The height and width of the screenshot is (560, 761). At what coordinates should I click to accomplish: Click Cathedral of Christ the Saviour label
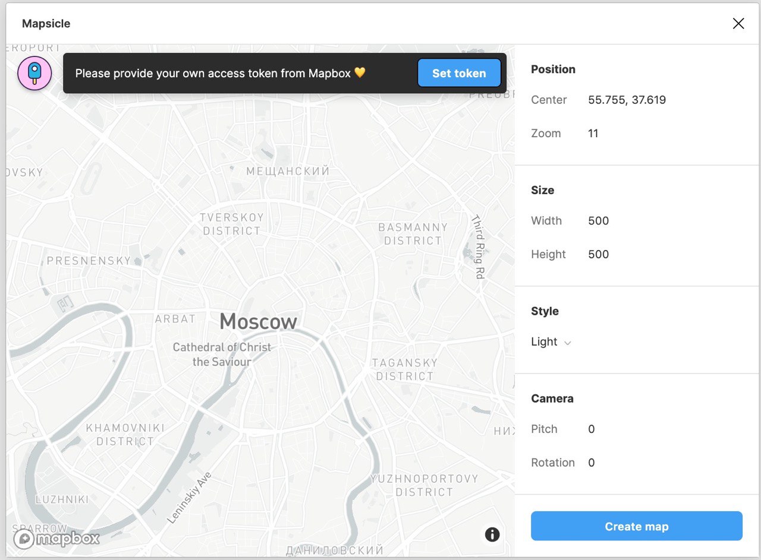(222, 355)
